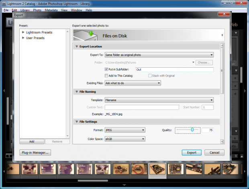Click the Example filename _MG_1804.jpg text

114,114
